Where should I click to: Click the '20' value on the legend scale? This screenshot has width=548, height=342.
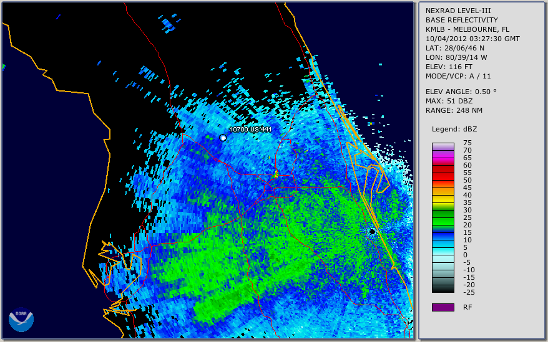pos(467,225)
